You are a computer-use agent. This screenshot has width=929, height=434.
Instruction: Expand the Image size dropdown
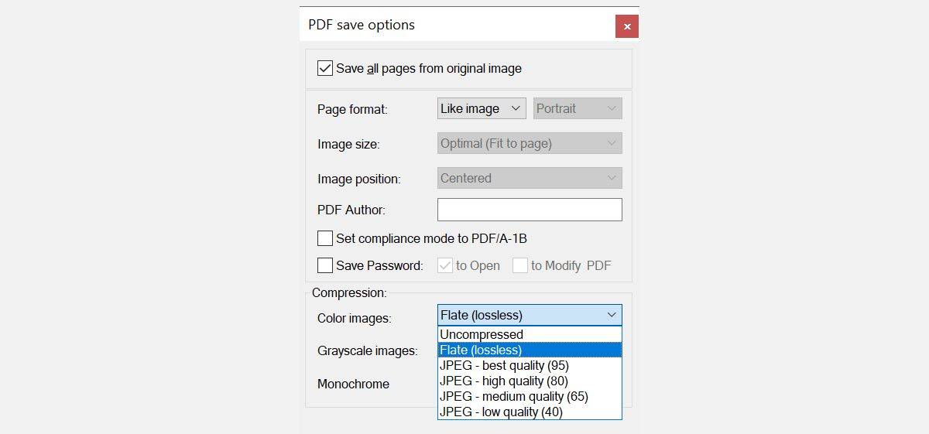tap(530, 143)
